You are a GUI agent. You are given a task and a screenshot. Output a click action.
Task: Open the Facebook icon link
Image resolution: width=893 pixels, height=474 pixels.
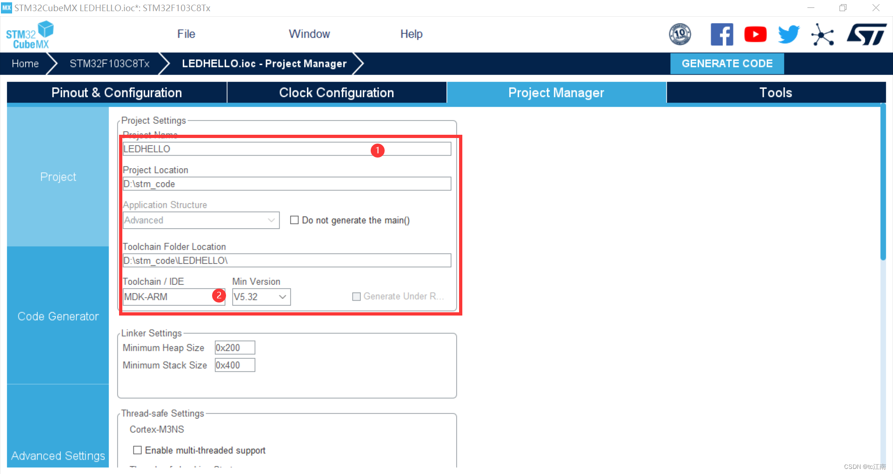pos(722,34)
